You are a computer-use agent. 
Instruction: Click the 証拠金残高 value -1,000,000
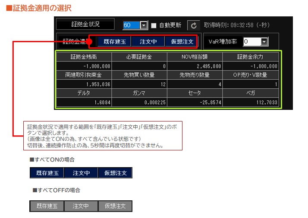coord(84,66)
